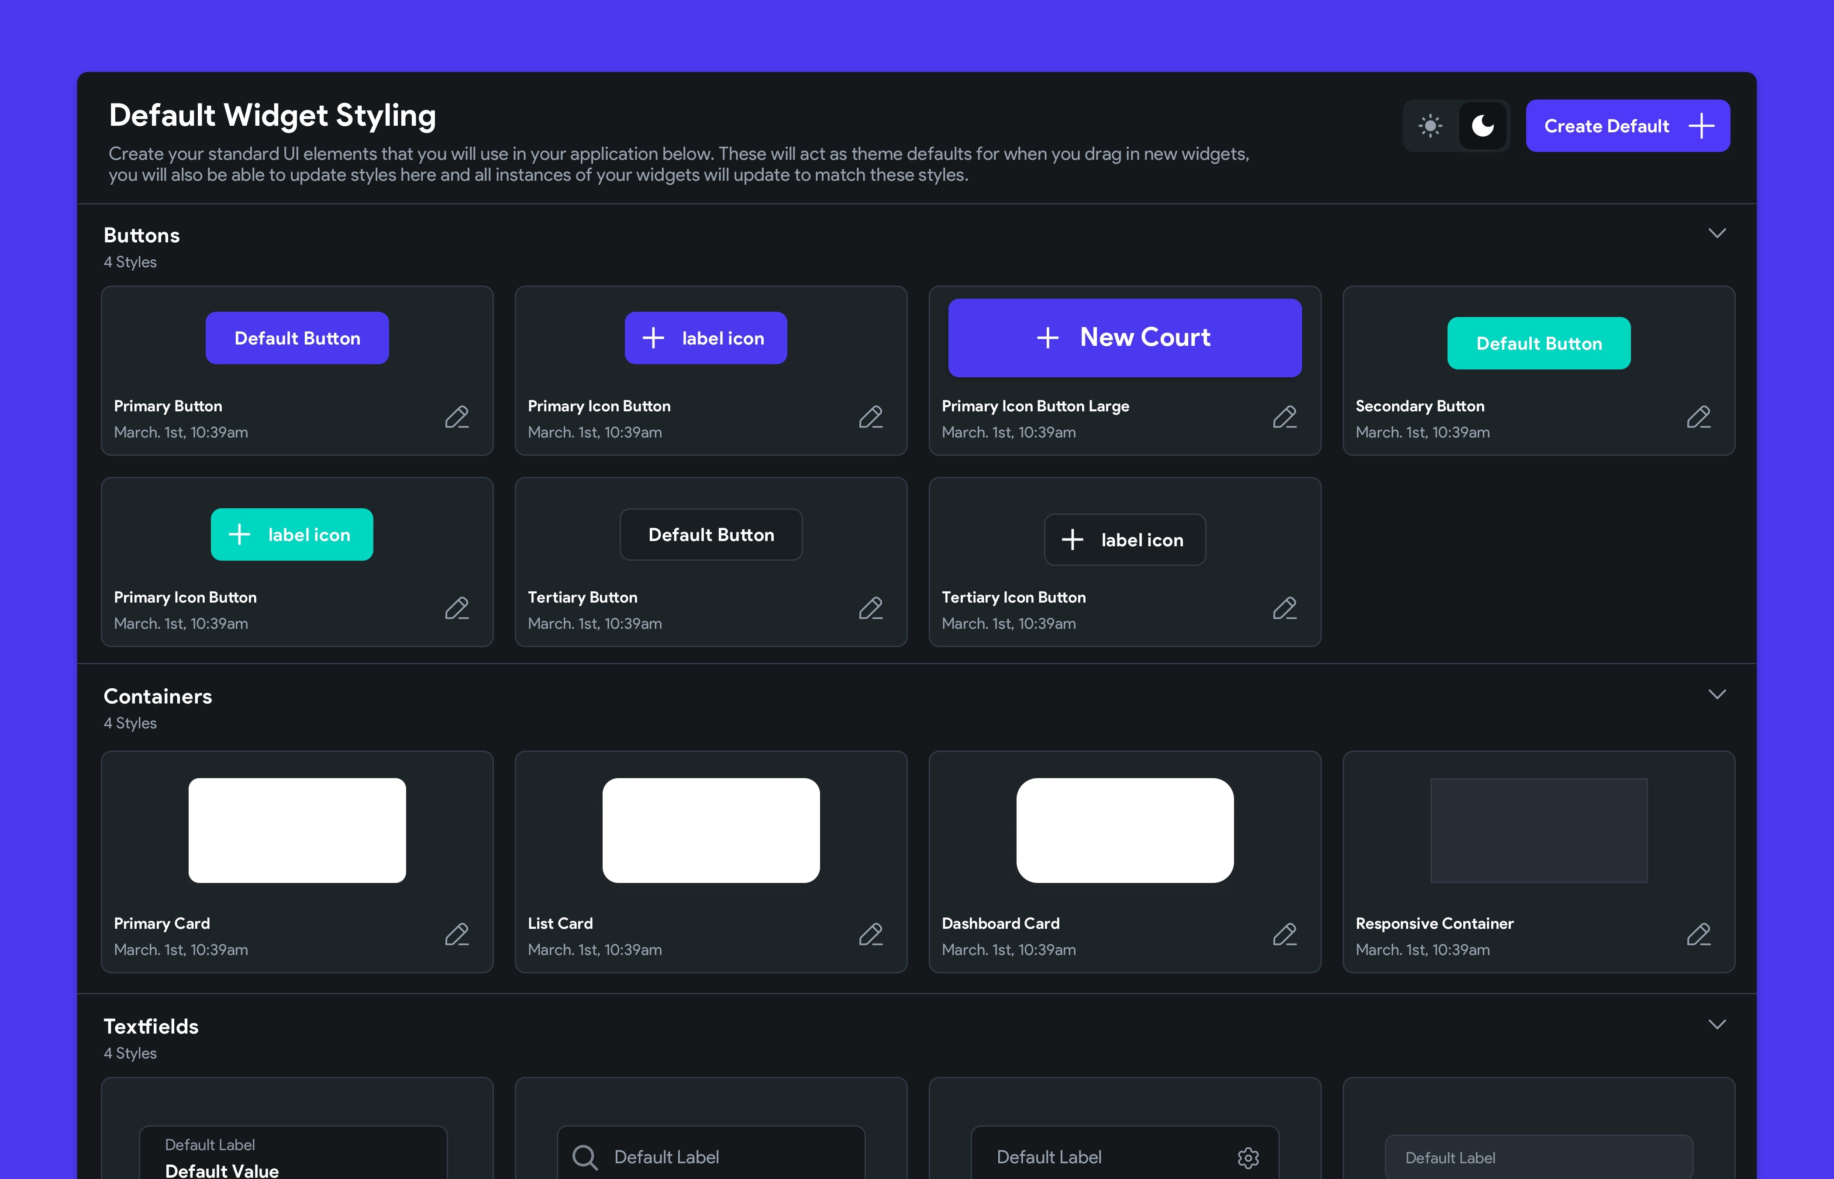Edit the Primary Icon Button Large style
Viewport: 1834px width, 1179px height.
click(1284, 417)
